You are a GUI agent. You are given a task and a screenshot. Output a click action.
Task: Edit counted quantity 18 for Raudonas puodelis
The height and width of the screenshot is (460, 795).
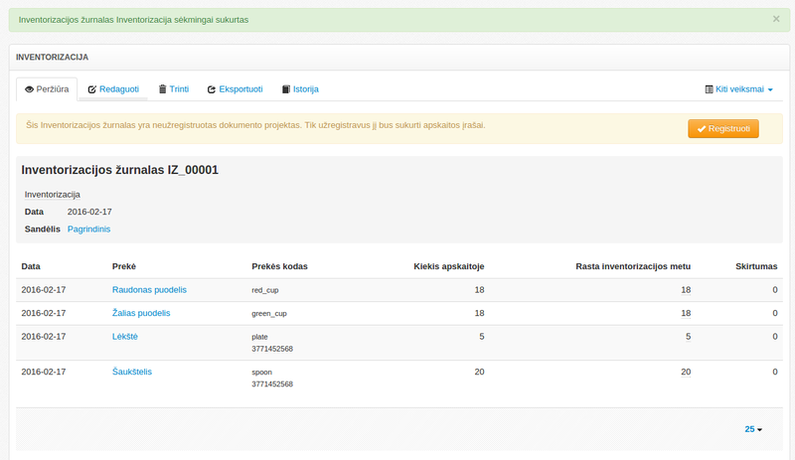tap(686, 290)
